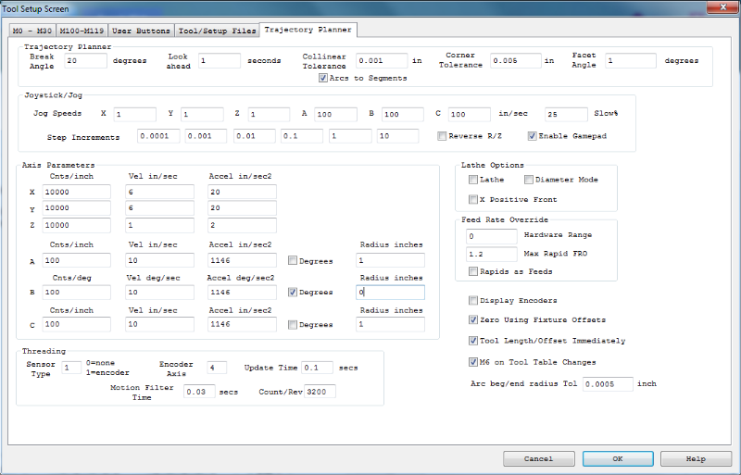This screenshot has height=475, width=741.
Task: Click the Break Angle input field
Action: (85, 61)
